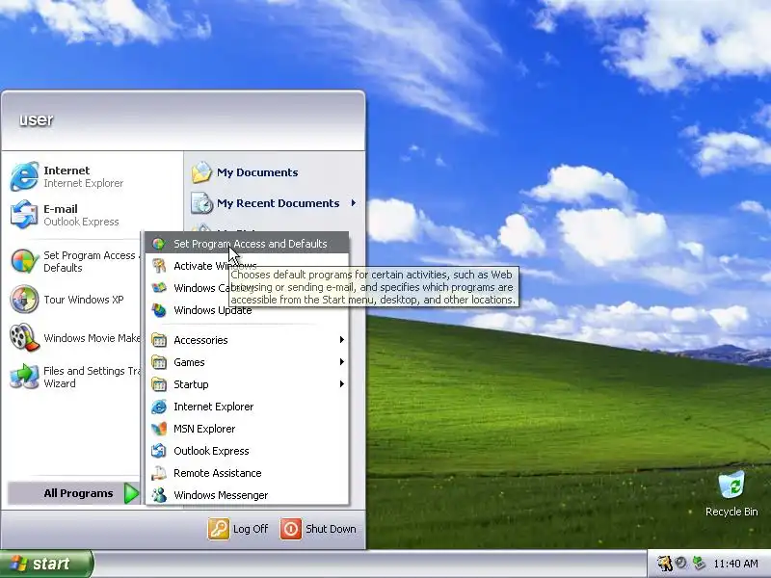The width and height of the screenshot is (771, 578).
Task: Select Set Program Access and Defaults menu item
Action: point(248,244)
